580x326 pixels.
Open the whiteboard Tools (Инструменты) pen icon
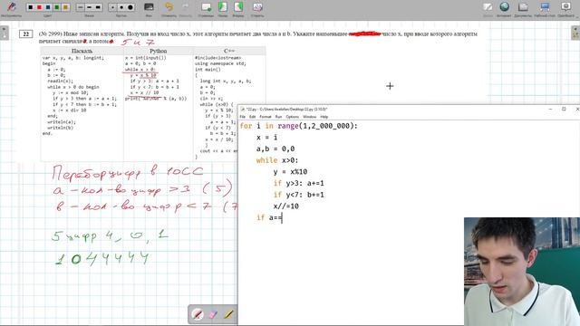pos(12,6)
